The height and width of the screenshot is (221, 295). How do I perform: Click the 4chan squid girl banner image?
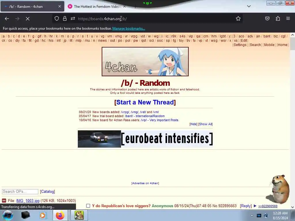click(145, 62)
